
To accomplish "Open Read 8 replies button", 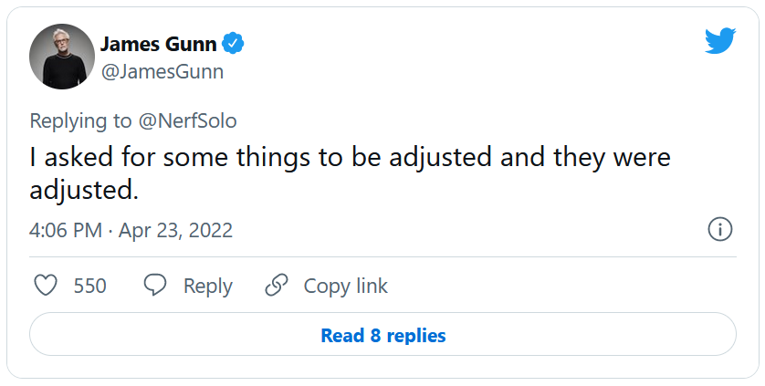I will (x=382, y=335).
